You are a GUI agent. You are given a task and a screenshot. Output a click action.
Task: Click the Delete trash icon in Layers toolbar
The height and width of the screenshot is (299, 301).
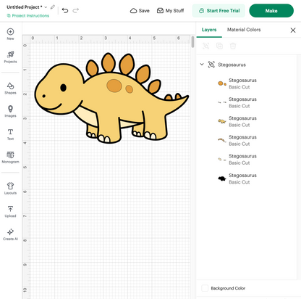(233, 46)
